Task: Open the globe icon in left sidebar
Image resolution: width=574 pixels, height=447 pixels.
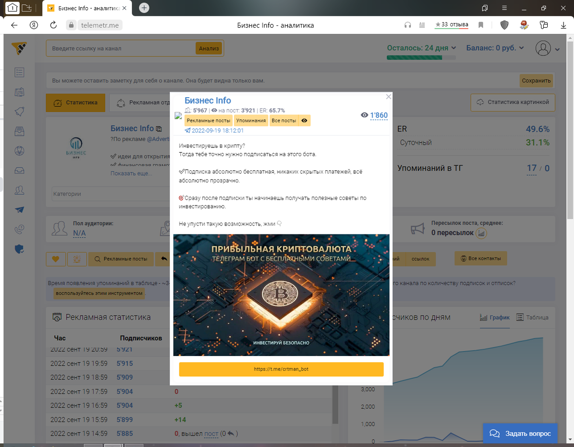Action: click(x=19, y=151)
